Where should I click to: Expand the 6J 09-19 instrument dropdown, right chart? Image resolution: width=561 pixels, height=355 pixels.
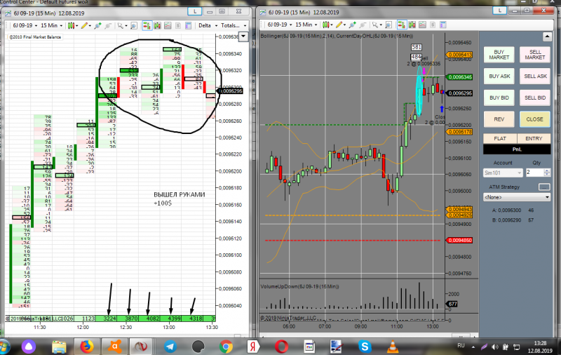pos(279,25)
